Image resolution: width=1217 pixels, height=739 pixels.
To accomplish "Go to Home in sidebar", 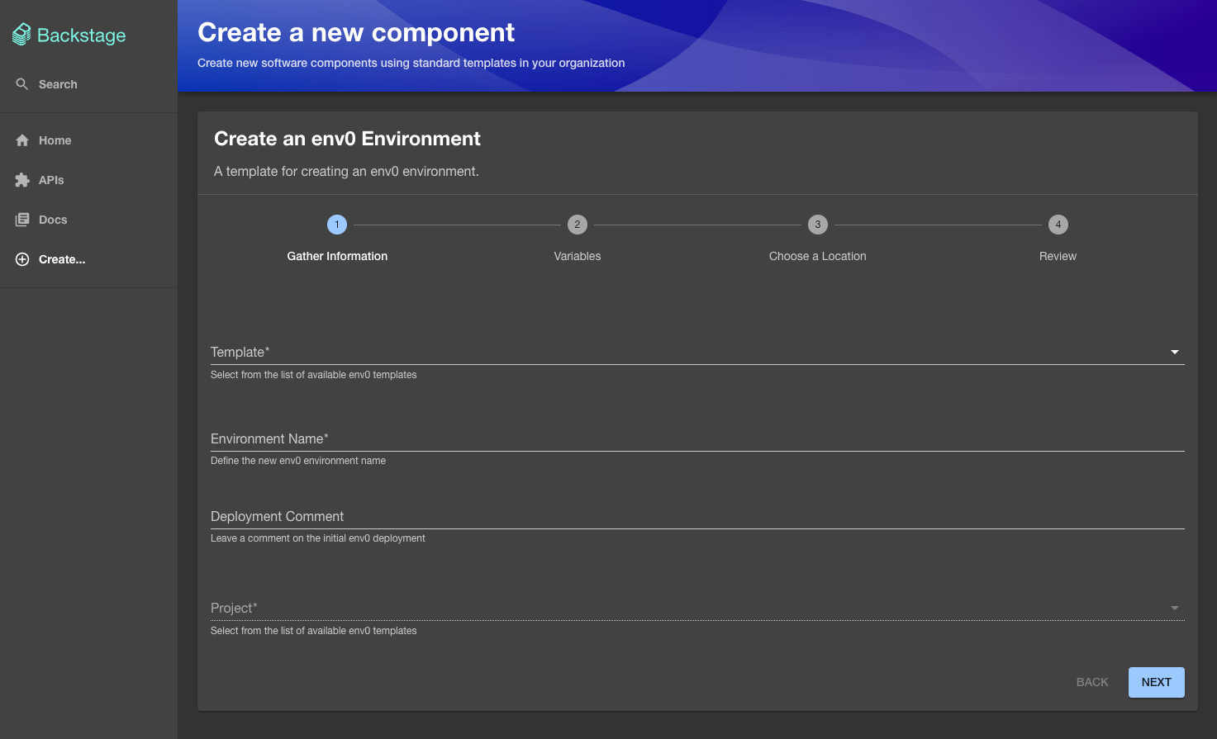I will pos(88,140).
